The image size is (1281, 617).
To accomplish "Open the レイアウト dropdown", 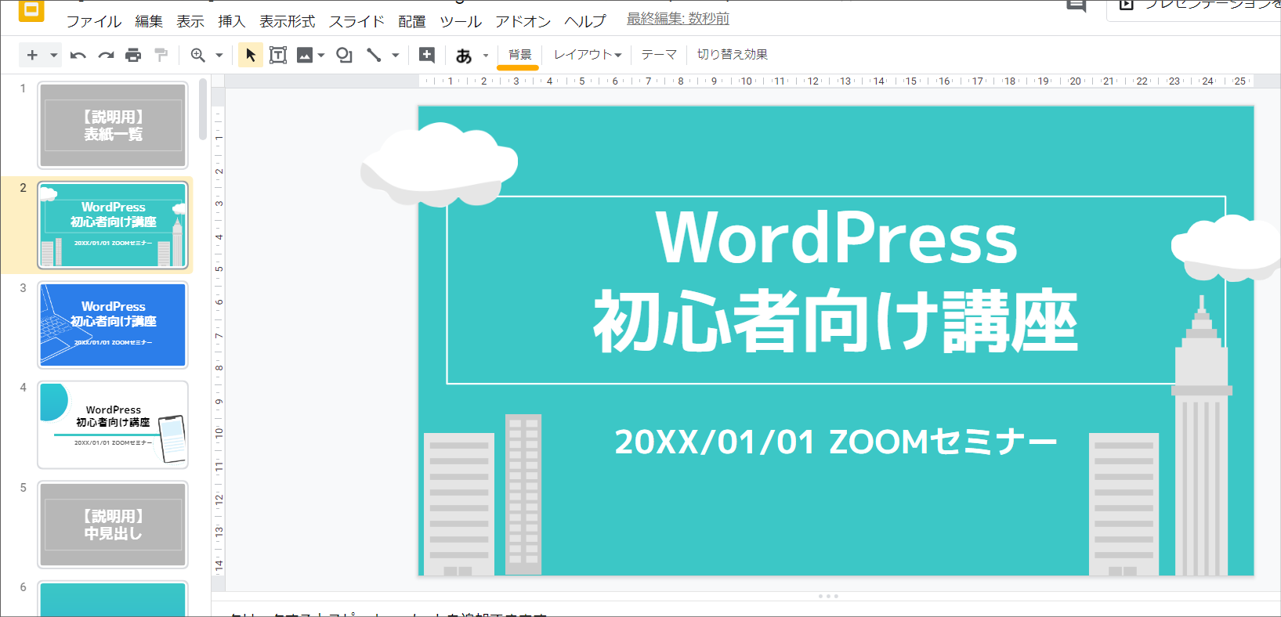I will (x=588, y=55).
